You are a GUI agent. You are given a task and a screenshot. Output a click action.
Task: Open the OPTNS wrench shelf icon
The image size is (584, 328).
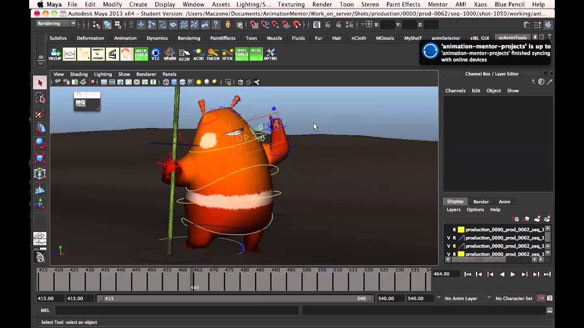[271, 54]
